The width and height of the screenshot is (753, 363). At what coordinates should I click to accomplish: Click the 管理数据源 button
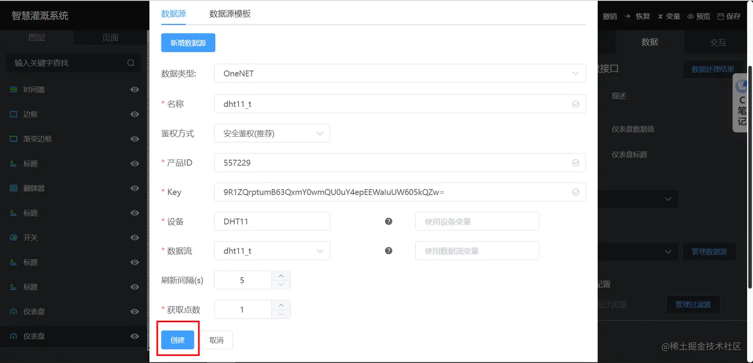pos(709,252)
